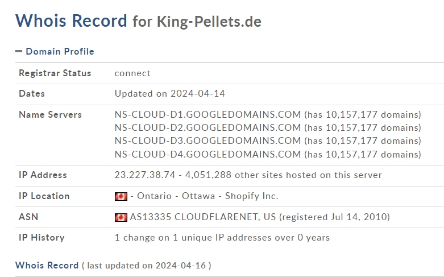
Task: Click Canada flag icon in ASN row
Action: click(x=121, y=217)
